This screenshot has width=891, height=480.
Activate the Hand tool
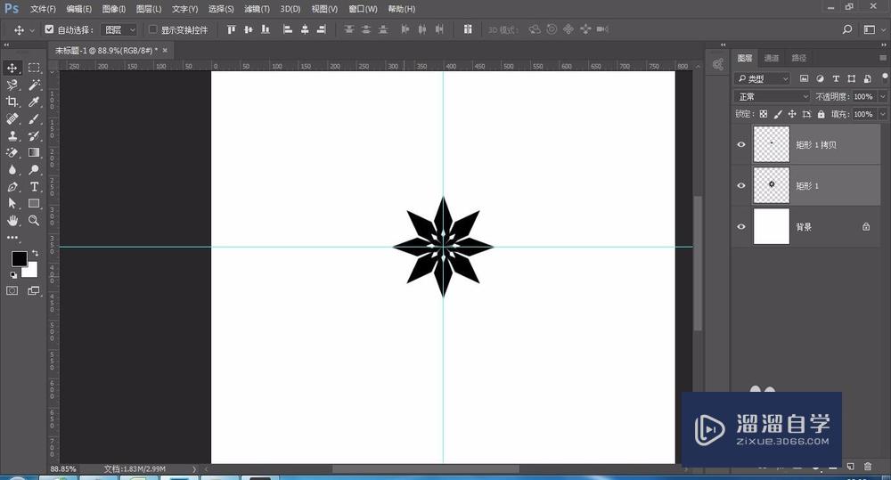click(12, 220)
